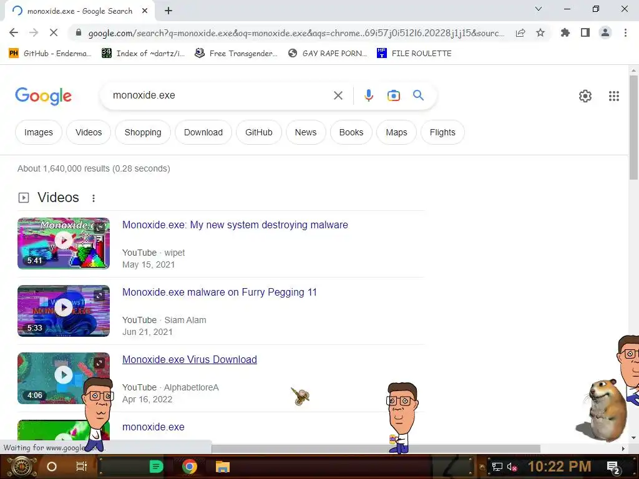This screenshot has width=639, height=479.
Task: Open Videos section three-dot options
Action: (x=94, y=198)
